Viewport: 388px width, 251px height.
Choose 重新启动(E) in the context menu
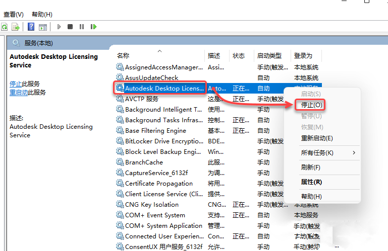[317, 138]
